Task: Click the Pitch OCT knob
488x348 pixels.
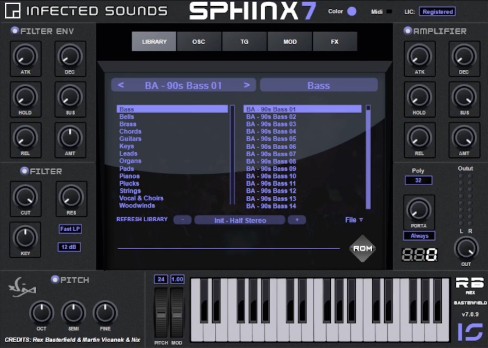Action: 42,313
